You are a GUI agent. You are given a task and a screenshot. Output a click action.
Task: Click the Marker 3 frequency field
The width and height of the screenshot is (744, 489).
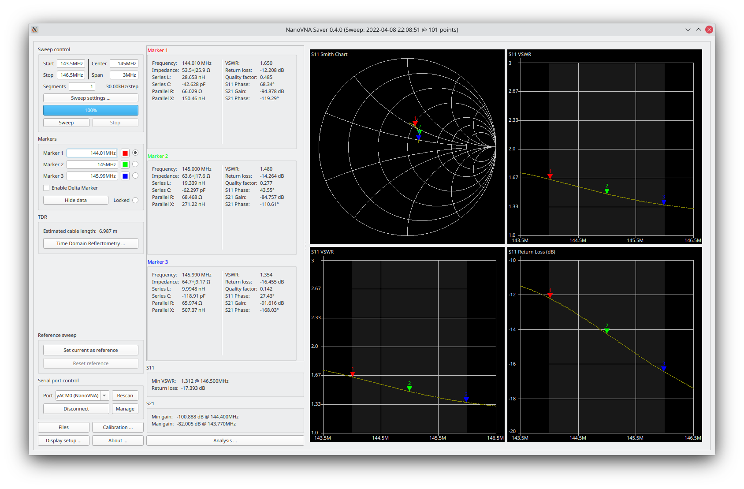pos(92,176)
